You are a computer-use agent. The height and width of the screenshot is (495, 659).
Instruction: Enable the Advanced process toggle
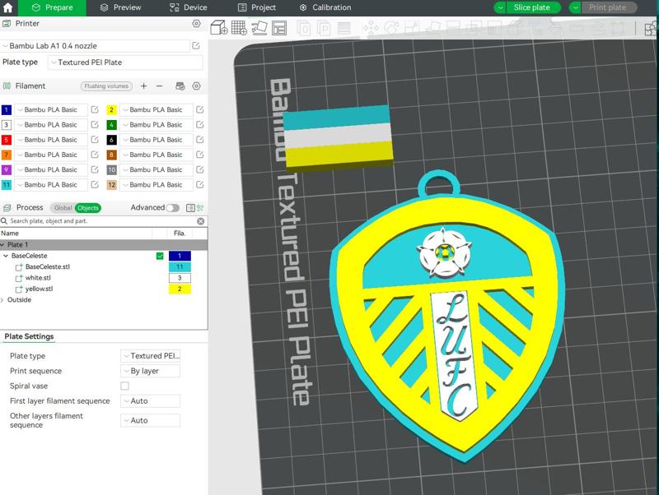pos(175,208)
